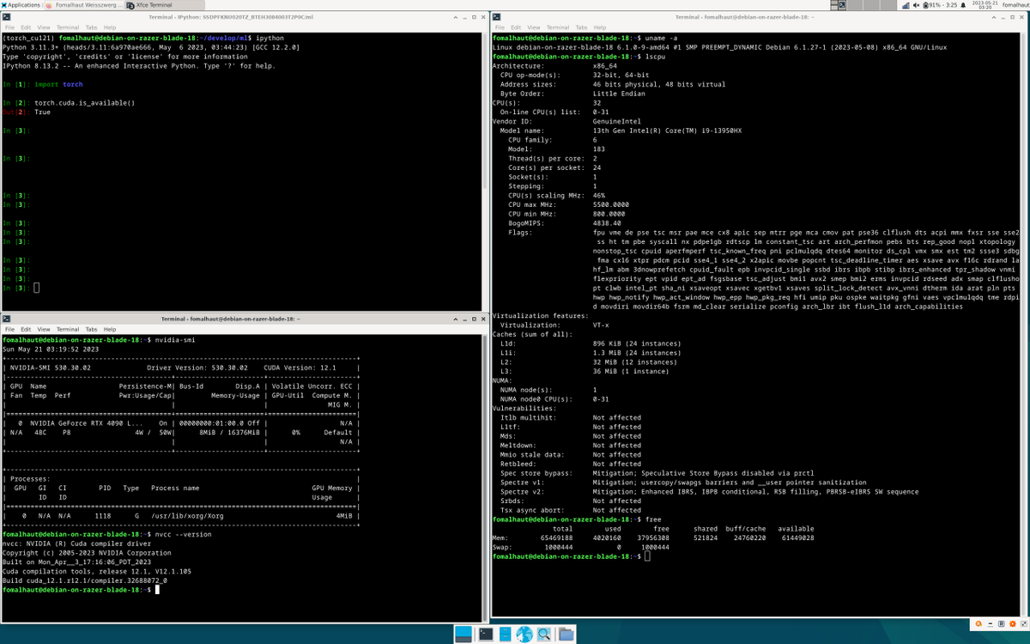Open Edit menu in the IPython terminal
Viewport: 1030px width, 644px height.
click(27, 27)
